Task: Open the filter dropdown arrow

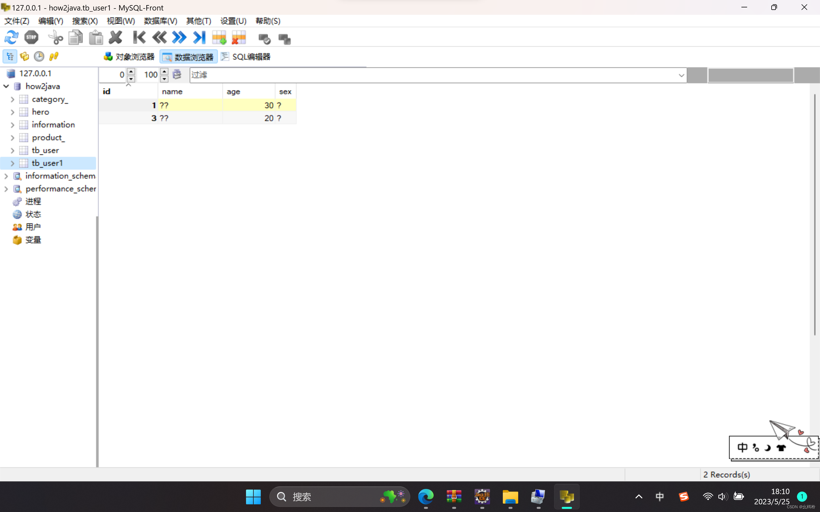Action: (x=681, y=75)
